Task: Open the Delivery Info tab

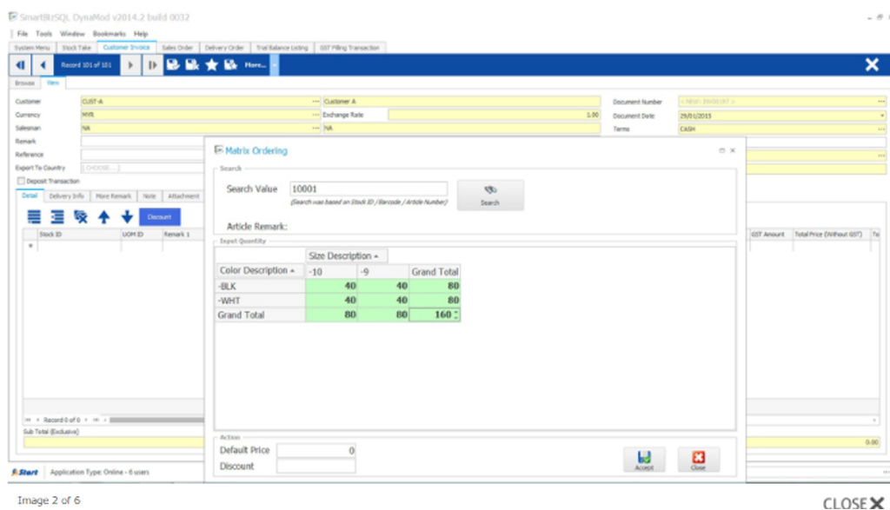Action: (67, 196)
